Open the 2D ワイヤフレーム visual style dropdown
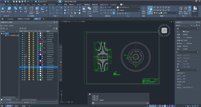The width and height of the screenshot is (201, 107). pos(129,7)
